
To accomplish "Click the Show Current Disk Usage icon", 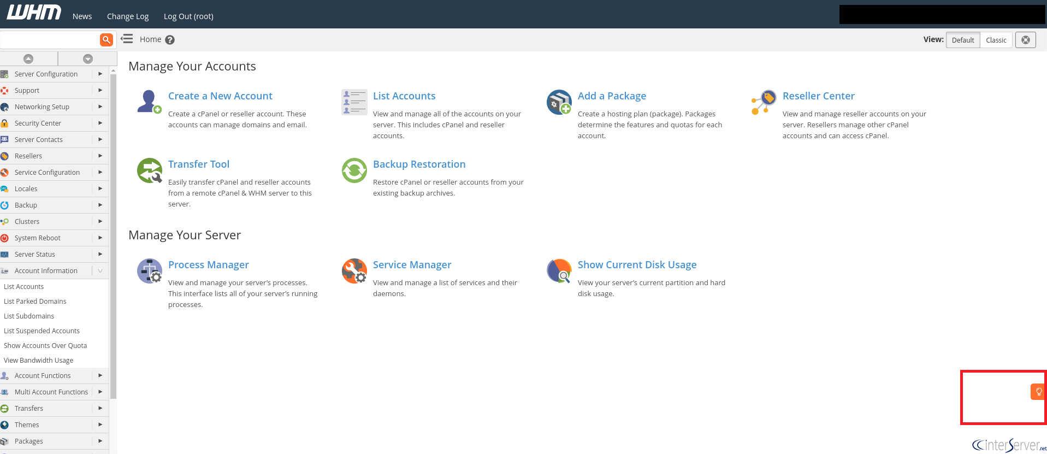I will [559, 271].
